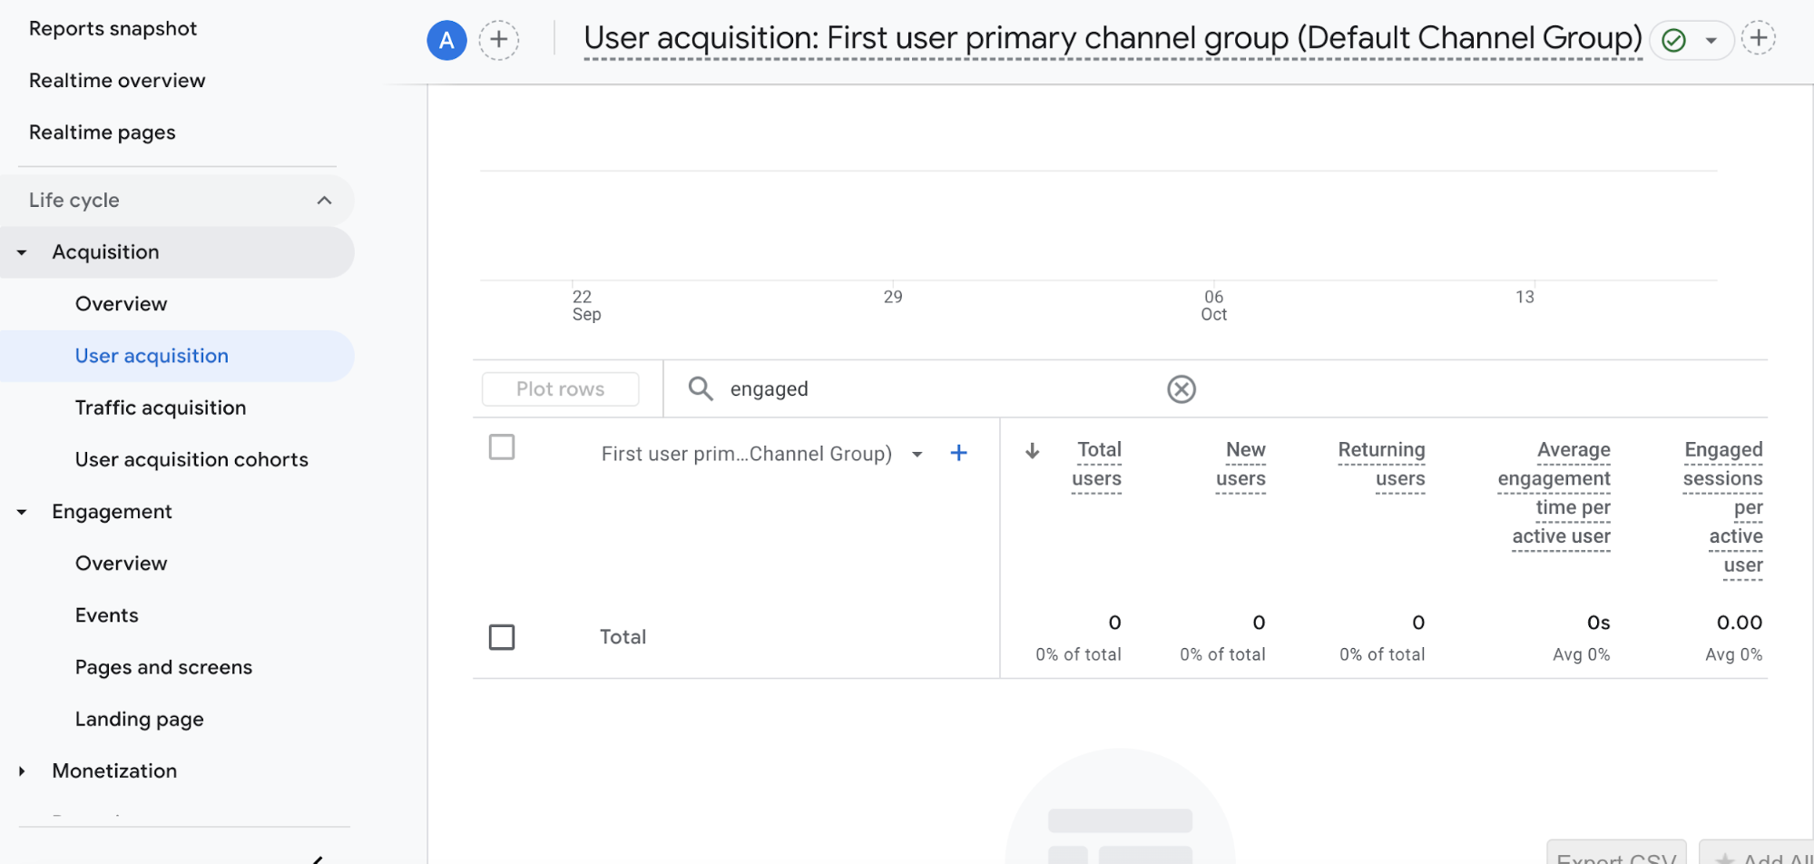Click the report title User acquisition heading
The image size is (1814, 864).
click(1113, 38)
